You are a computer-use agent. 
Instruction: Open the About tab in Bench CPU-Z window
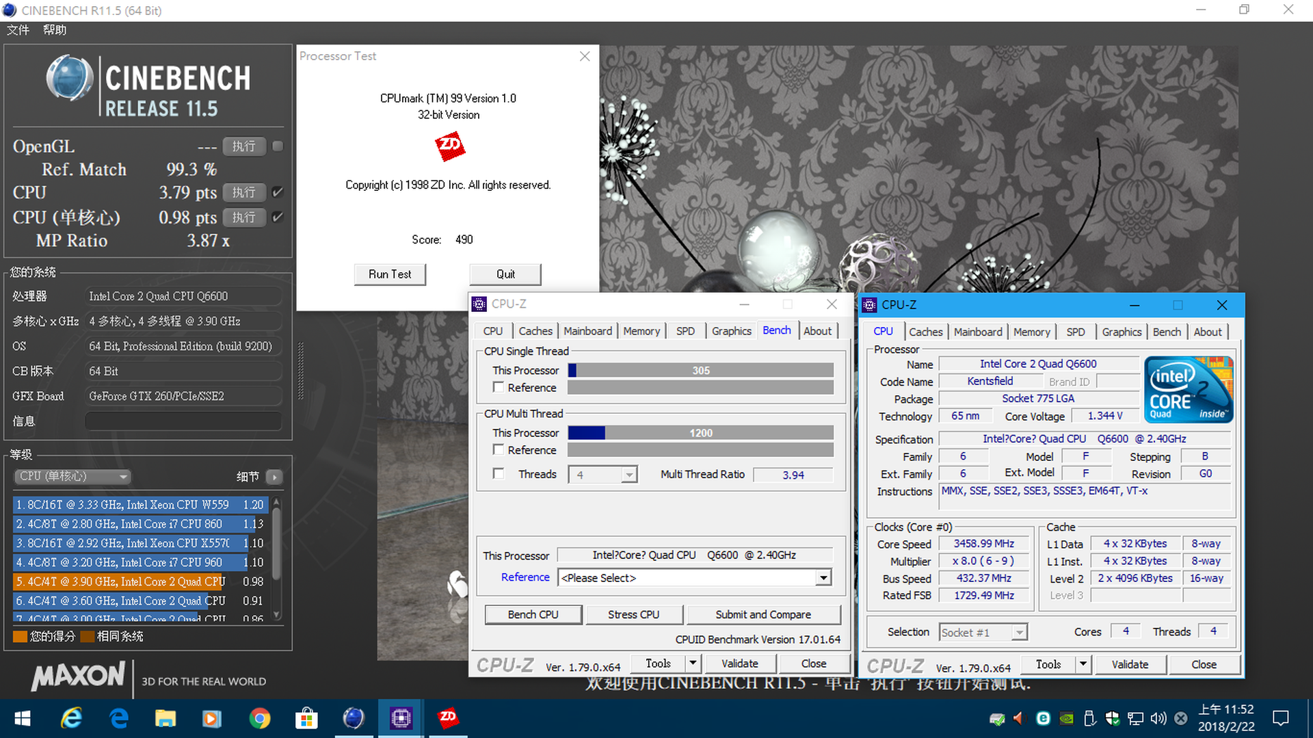[x=817, y=331]
